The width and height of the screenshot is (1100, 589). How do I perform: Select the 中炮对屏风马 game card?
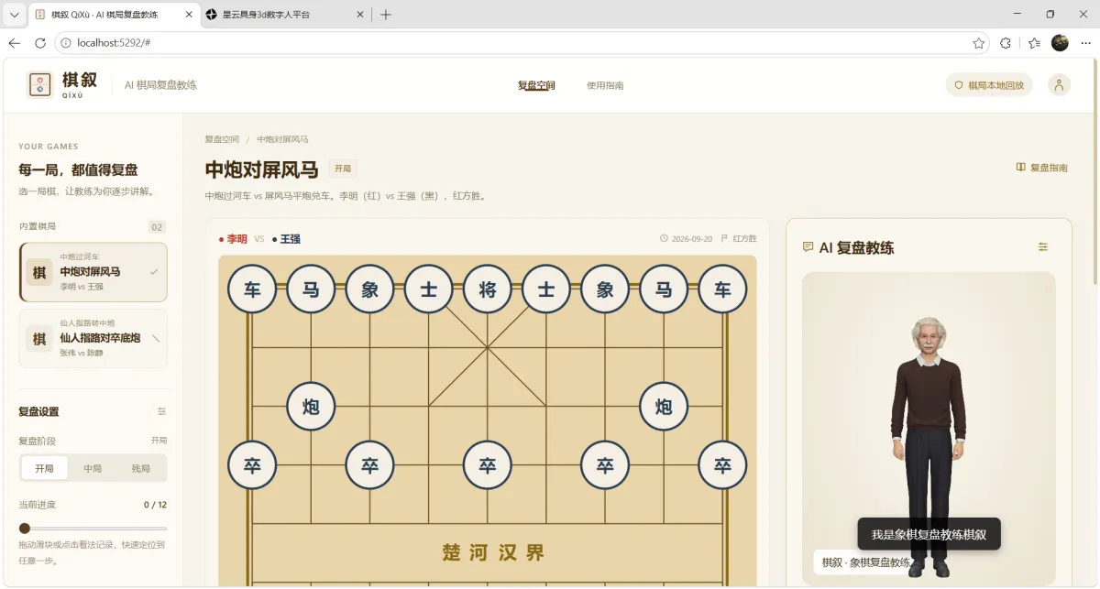93,272
